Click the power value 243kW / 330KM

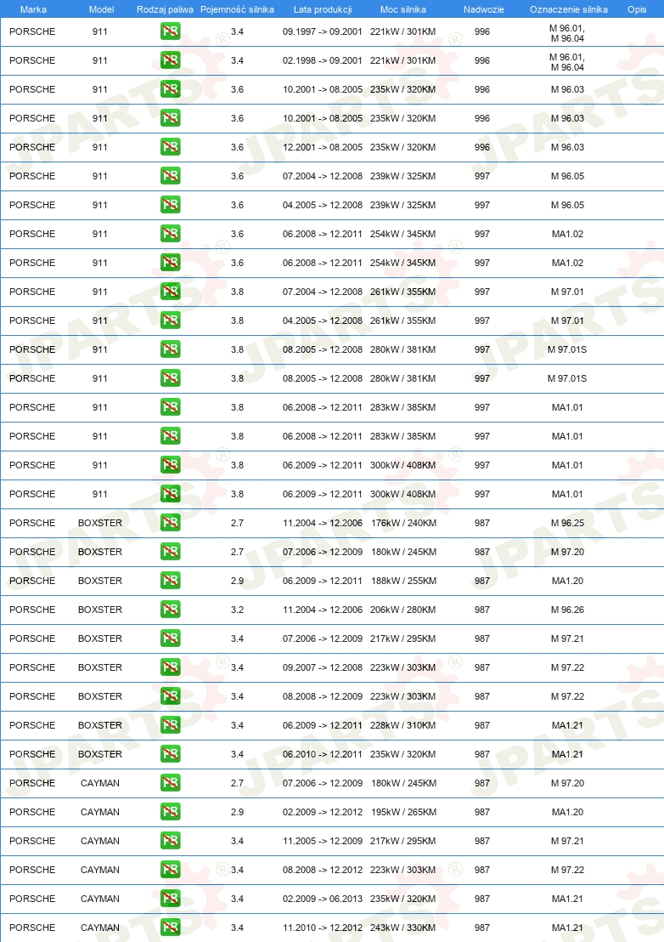[403, 927]
